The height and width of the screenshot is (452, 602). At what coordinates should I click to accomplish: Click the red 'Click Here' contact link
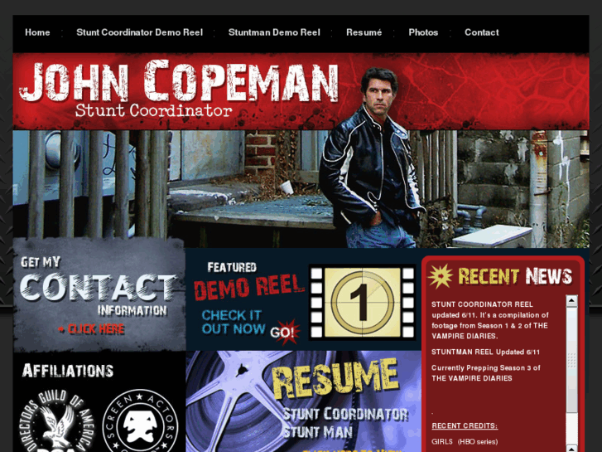(x=92, y=329)
